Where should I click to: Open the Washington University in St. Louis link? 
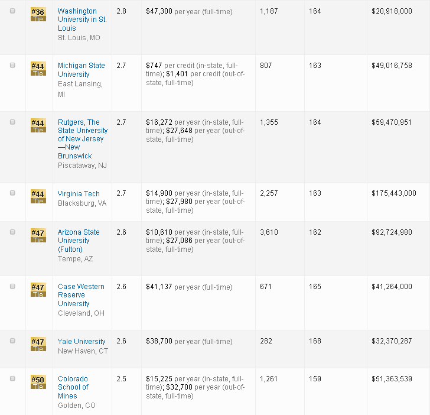pos(82,20)
